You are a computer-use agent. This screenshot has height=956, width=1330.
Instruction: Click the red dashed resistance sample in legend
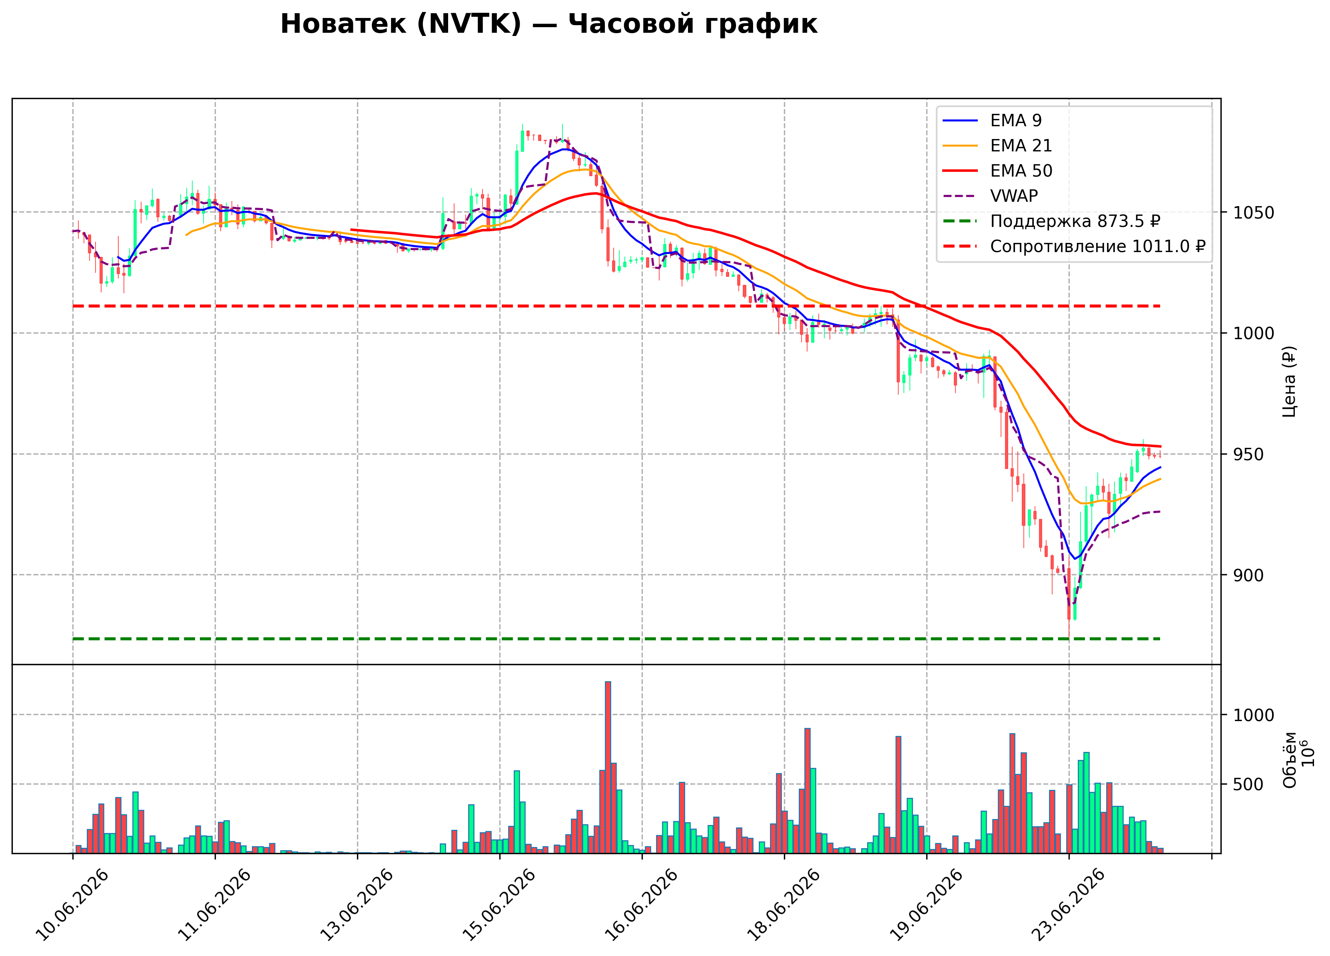[x=960, y=247]
